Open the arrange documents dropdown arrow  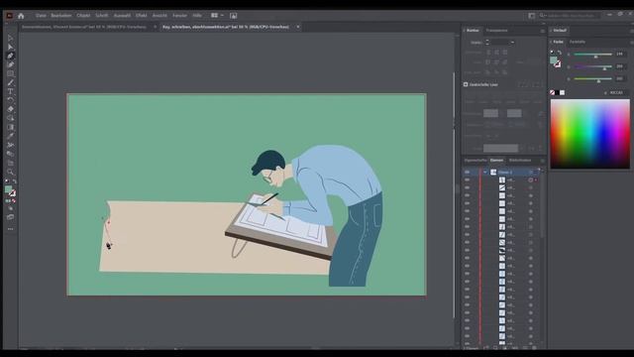222,16
